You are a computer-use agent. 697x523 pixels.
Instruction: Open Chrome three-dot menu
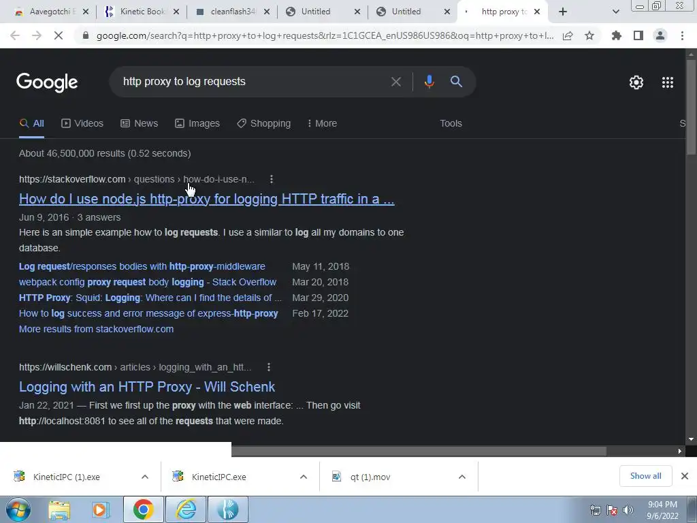point(682,35)
